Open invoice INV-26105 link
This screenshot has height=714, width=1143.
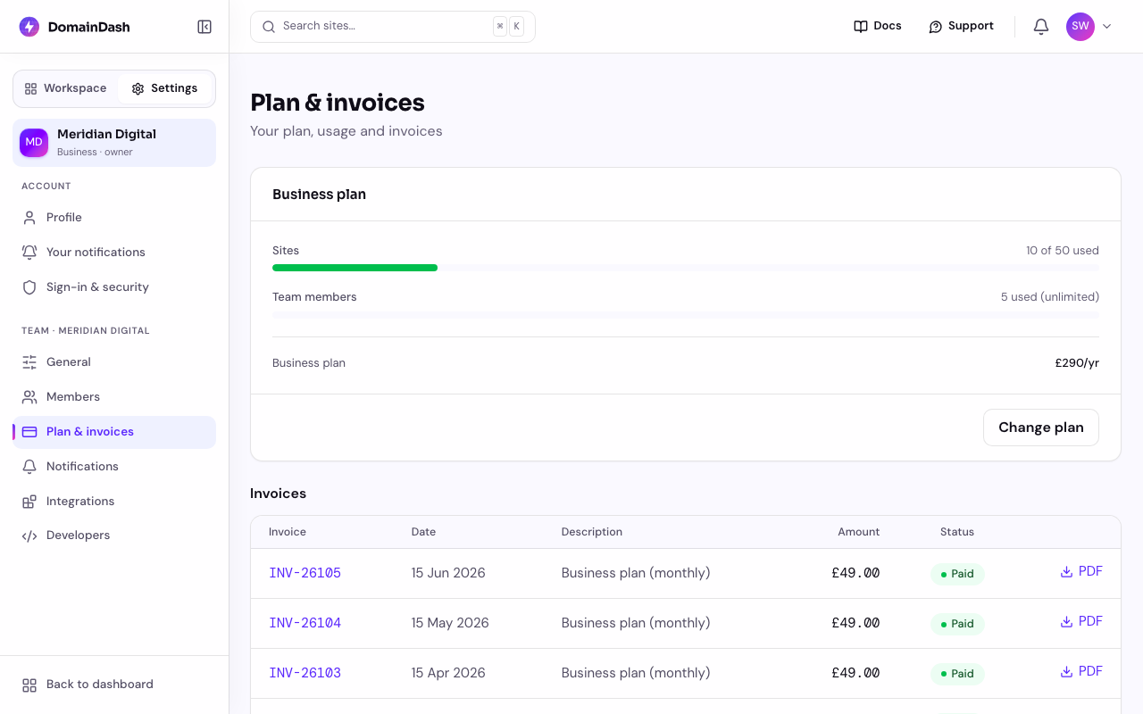[305, 573]
